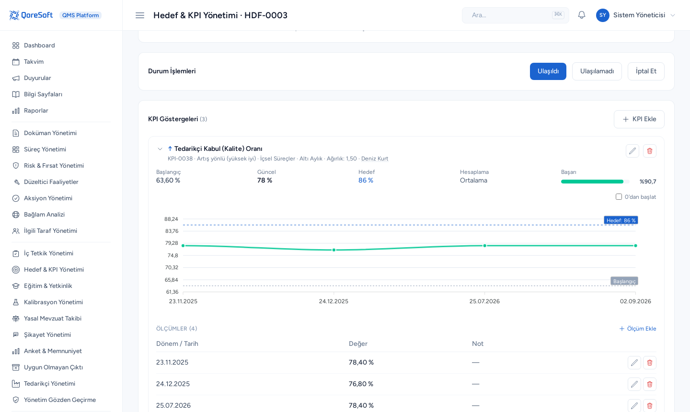690x412 pixels.
Task: Click the Başarı progress bar
Action: 595,182
